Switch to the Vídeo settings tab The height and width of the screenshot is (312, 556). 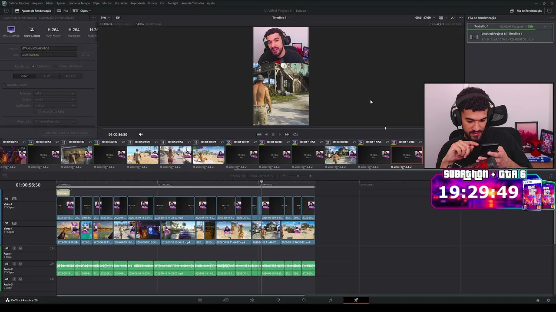pos(25,76)
